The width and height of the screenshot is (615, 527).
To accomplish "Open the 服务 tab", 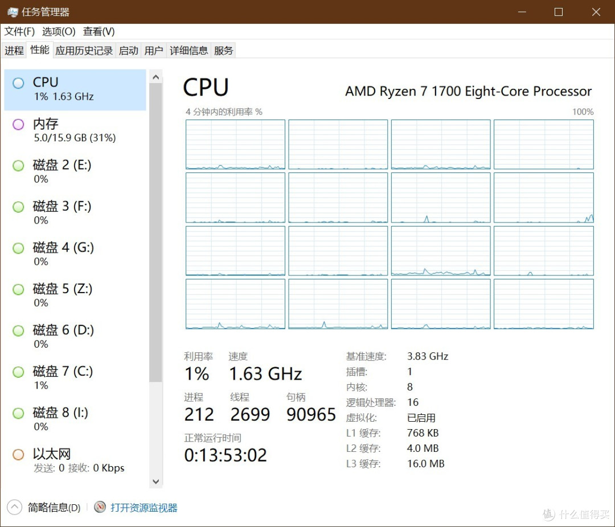I will (x=224, y=51).
